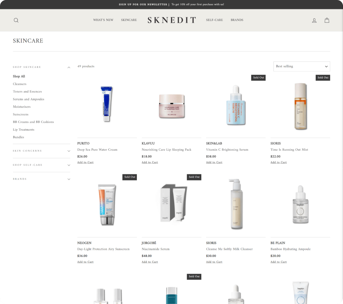Add Bamboo Hydrating Ampoule to cart

coord(278,262)
